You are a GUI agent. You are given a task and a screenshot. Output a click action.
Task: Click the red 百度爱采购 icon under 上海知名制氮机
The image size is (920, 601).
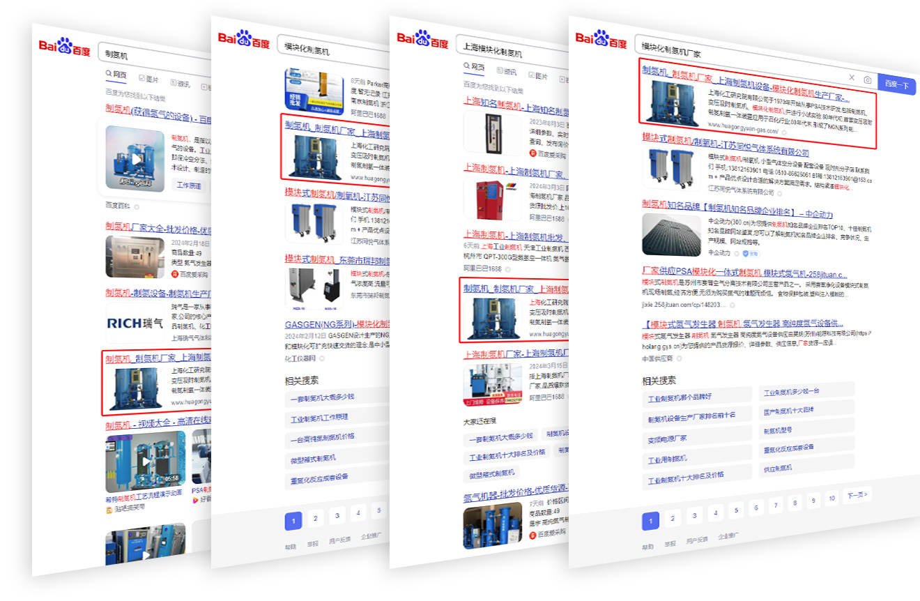(x=533, y=153)
